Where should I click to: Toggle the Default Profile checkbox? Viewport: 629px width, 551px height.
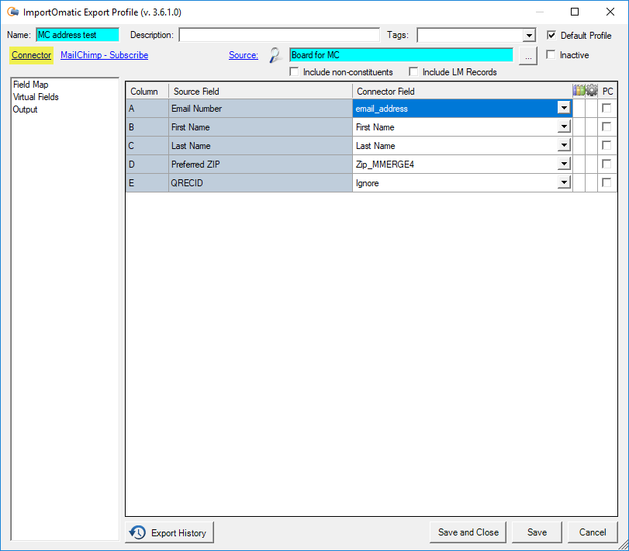(551, 36)
